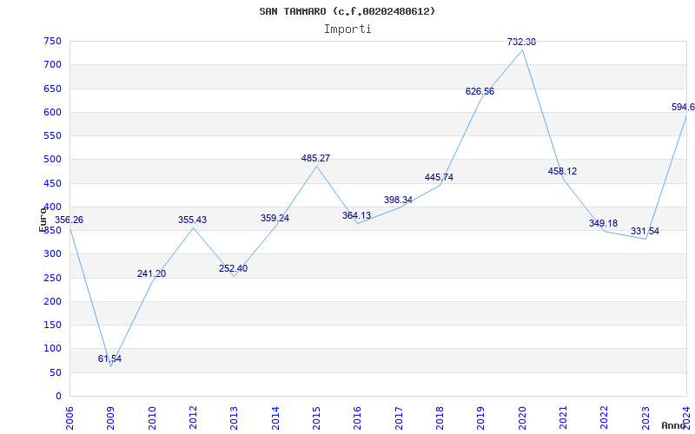Click the 750 y-axis tick label

52,41
